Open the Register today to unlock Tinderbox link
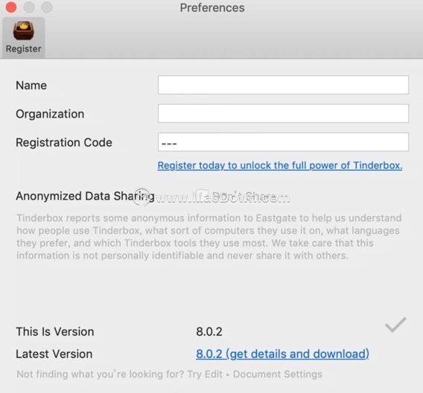423x393 pixels. [x=280, y=165]
